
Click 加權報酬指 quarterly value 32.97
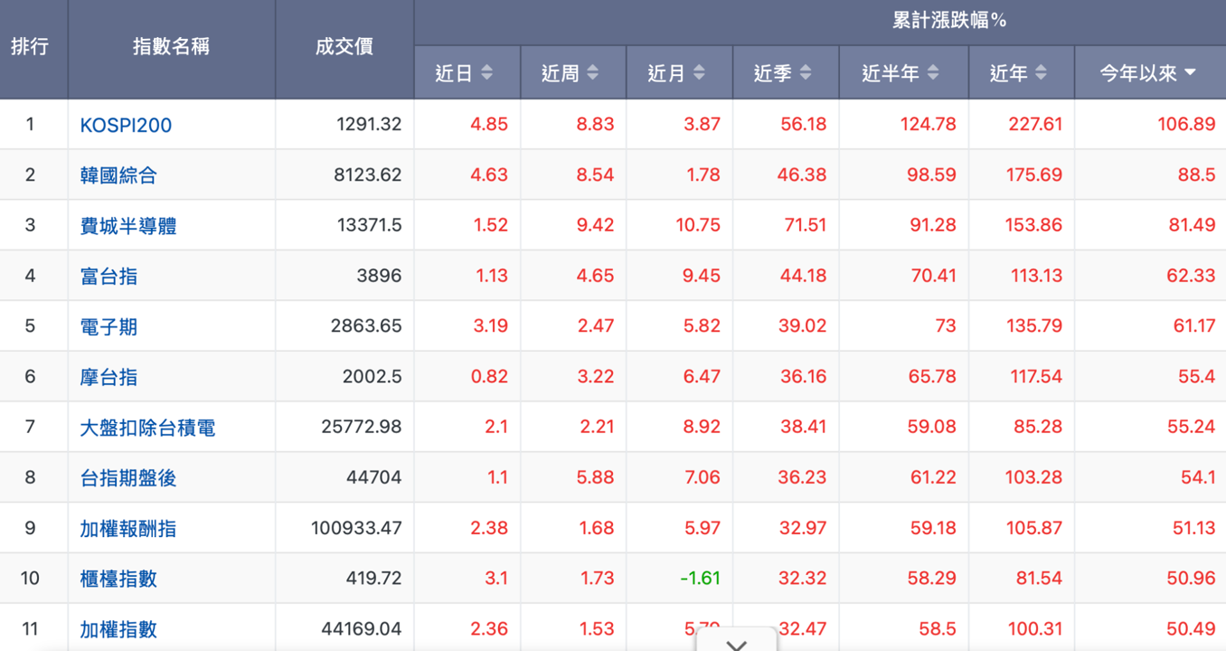coord(804,528)
